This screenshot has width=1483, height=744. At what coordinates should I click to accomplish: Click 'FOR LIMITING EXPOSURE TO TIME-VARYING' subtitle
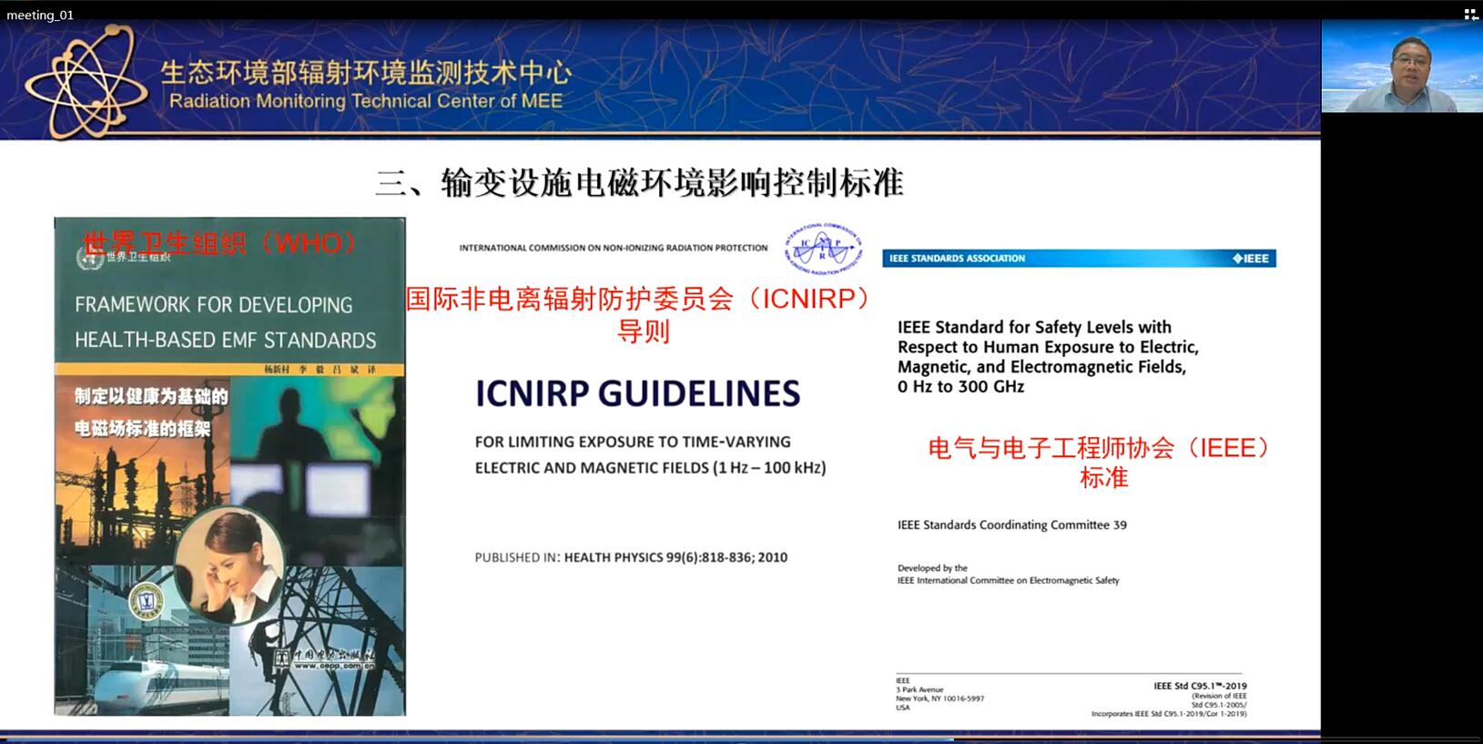[633, 442]
